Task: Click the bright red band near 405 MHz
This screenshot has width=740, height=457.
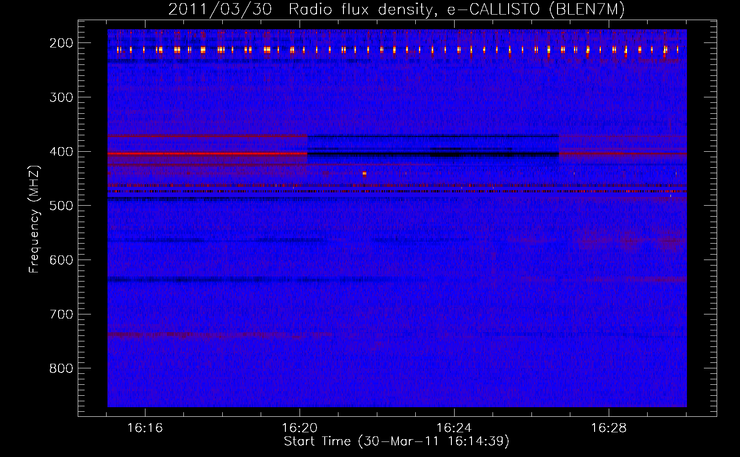Action: pyautogui.click(x=207, y=154)
